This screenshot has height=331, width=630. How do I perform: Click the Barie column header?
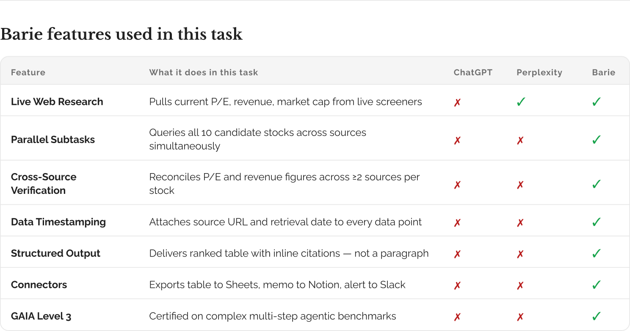click(603, 72)
